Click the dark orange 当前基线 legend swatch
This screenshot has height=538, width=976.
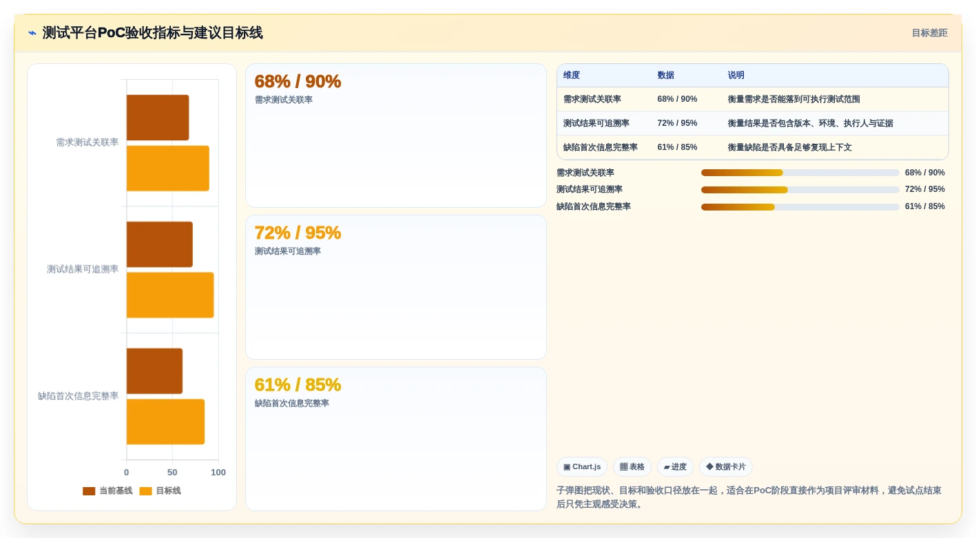(89, 491)
